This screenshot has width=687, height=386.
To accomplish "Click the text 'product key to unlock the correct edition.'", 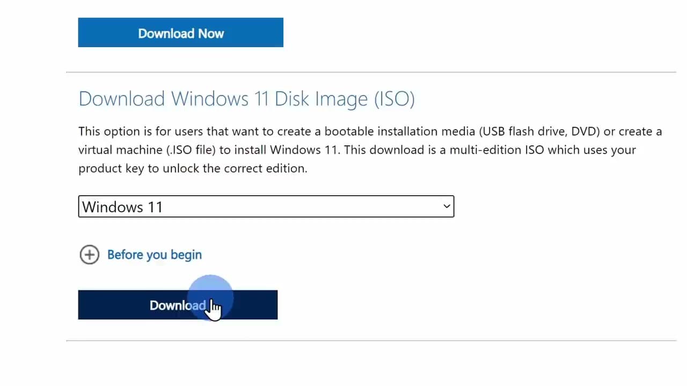I will click(193, 168).
